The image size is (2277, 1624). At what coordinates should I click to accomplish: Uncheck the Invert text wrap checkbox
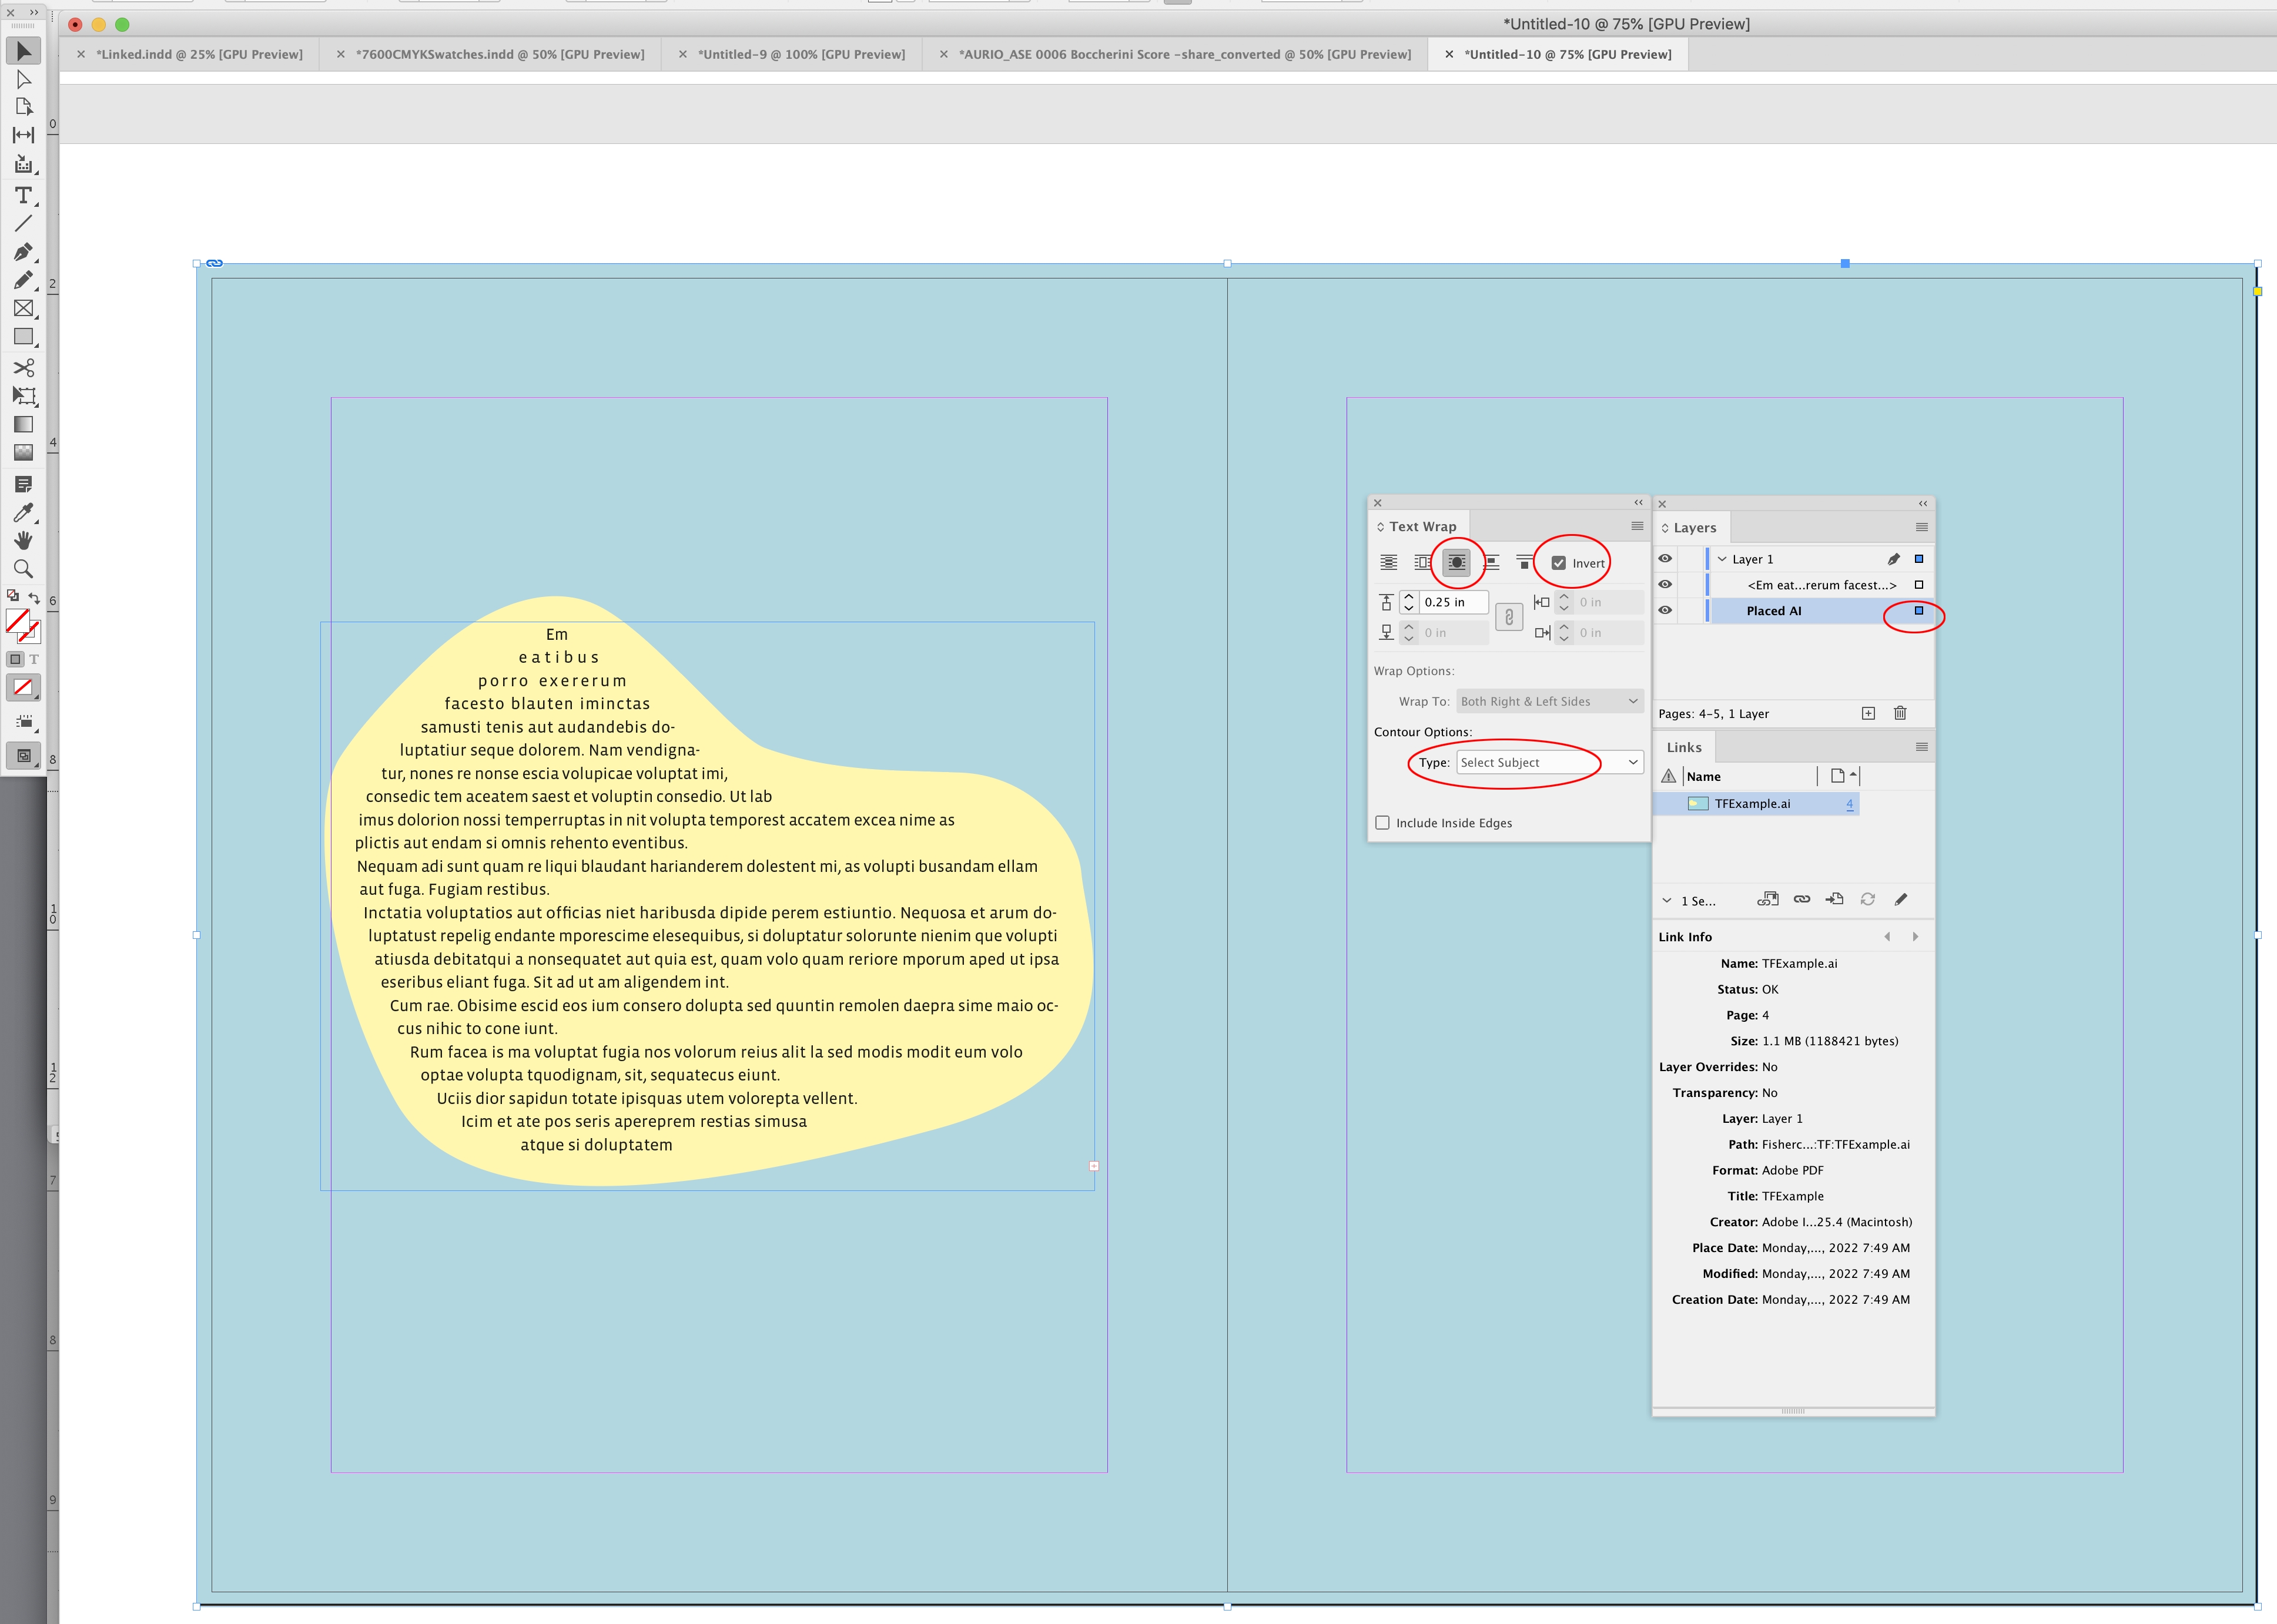1558,562
